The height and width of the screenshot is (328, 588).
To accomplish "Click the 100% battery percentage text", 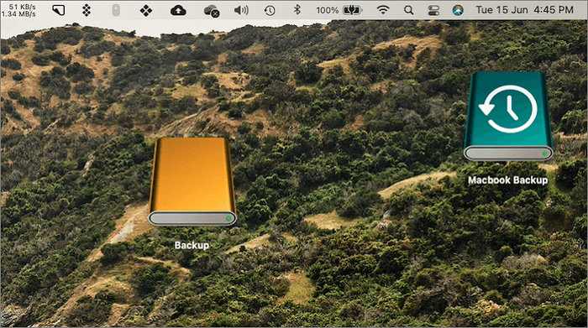I will 327,10.
